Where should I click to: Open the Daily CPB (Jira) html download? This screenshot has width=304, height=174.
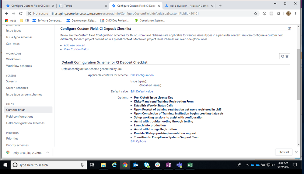[24, 153]
